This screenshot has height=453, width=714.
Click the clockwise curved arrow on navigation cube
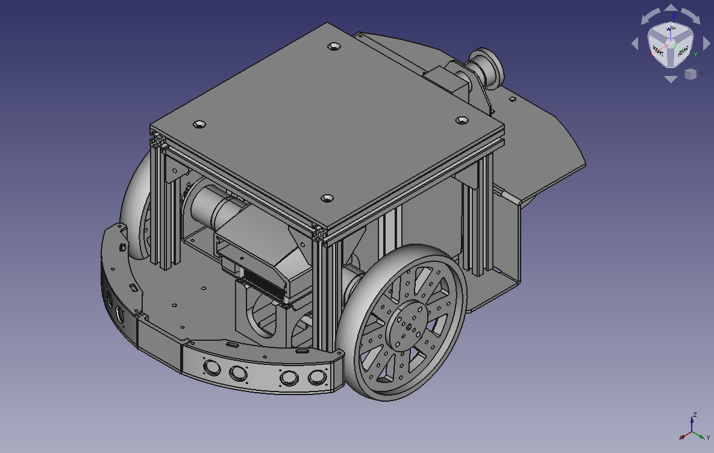point(691,16)
